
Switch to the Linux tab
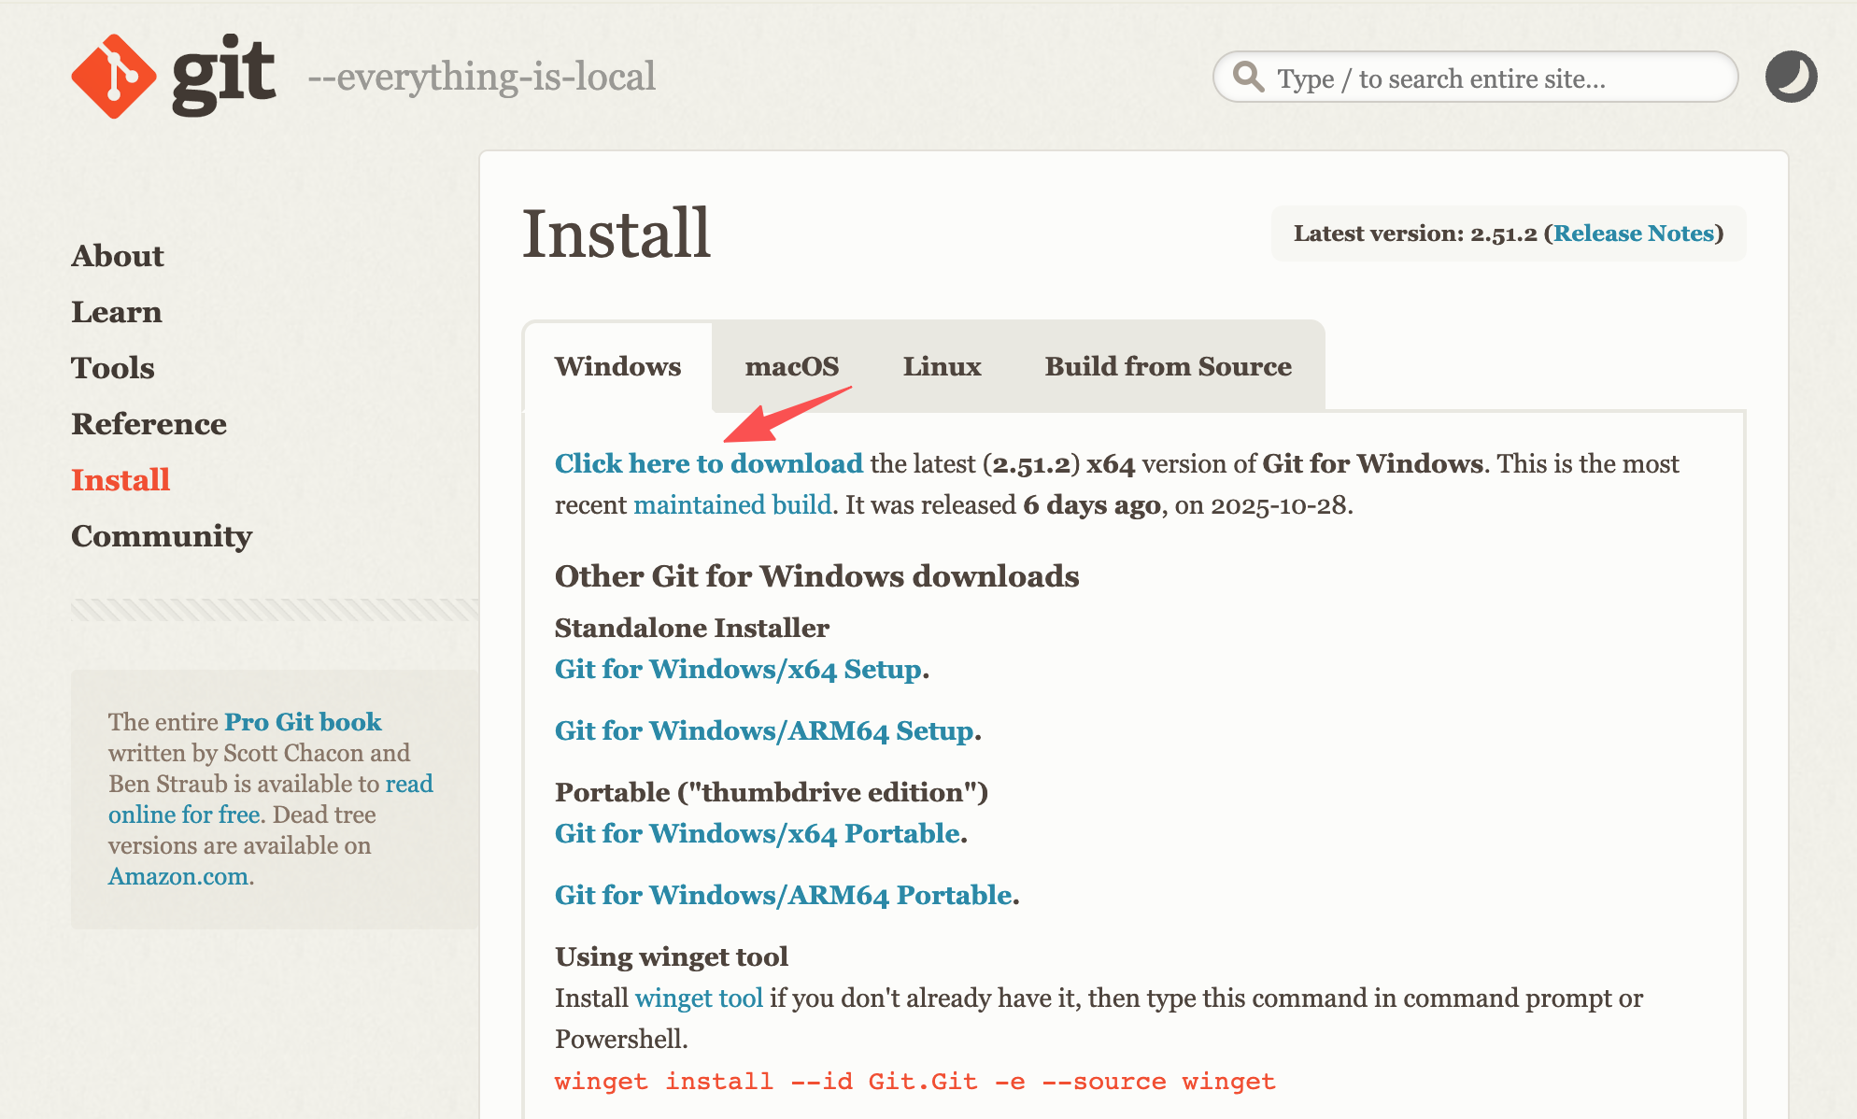(942, 366)
